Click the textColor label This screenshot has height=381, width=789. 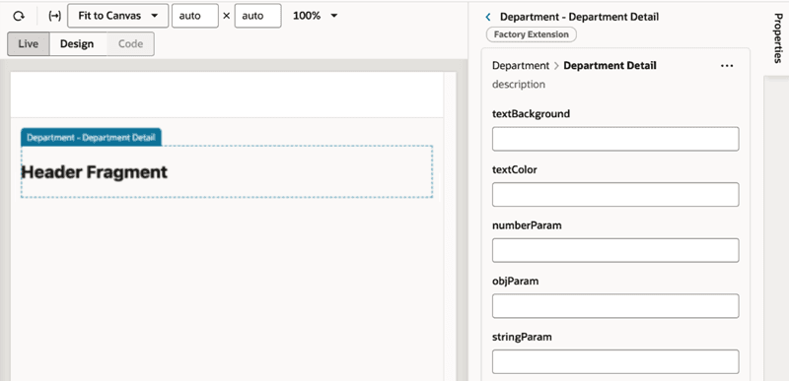514,169
